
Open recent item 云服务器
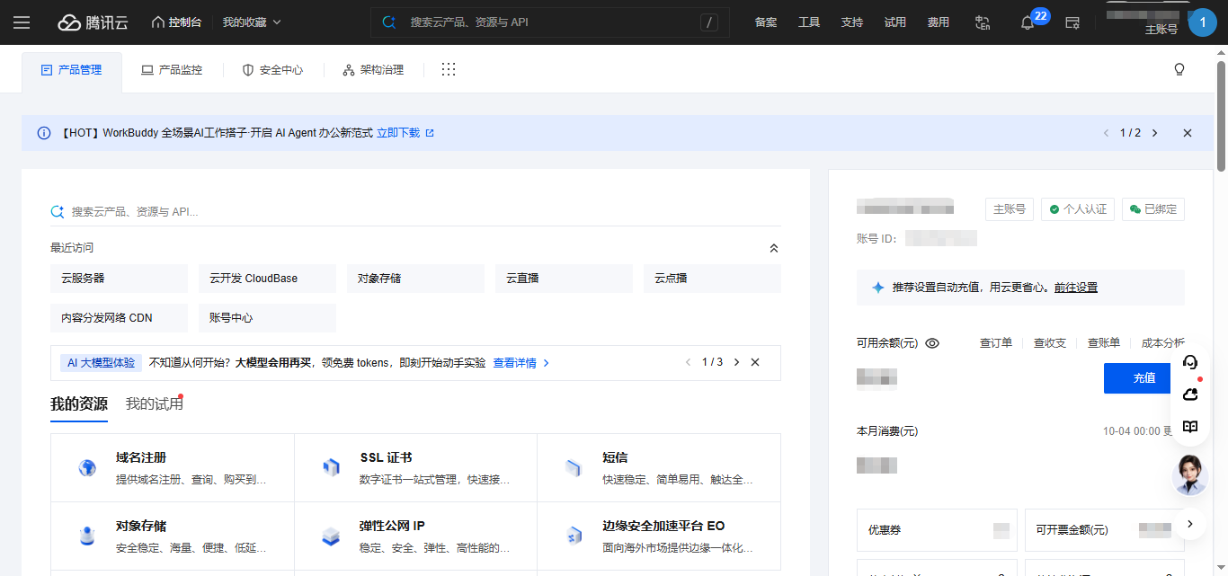tap(120, 279)
